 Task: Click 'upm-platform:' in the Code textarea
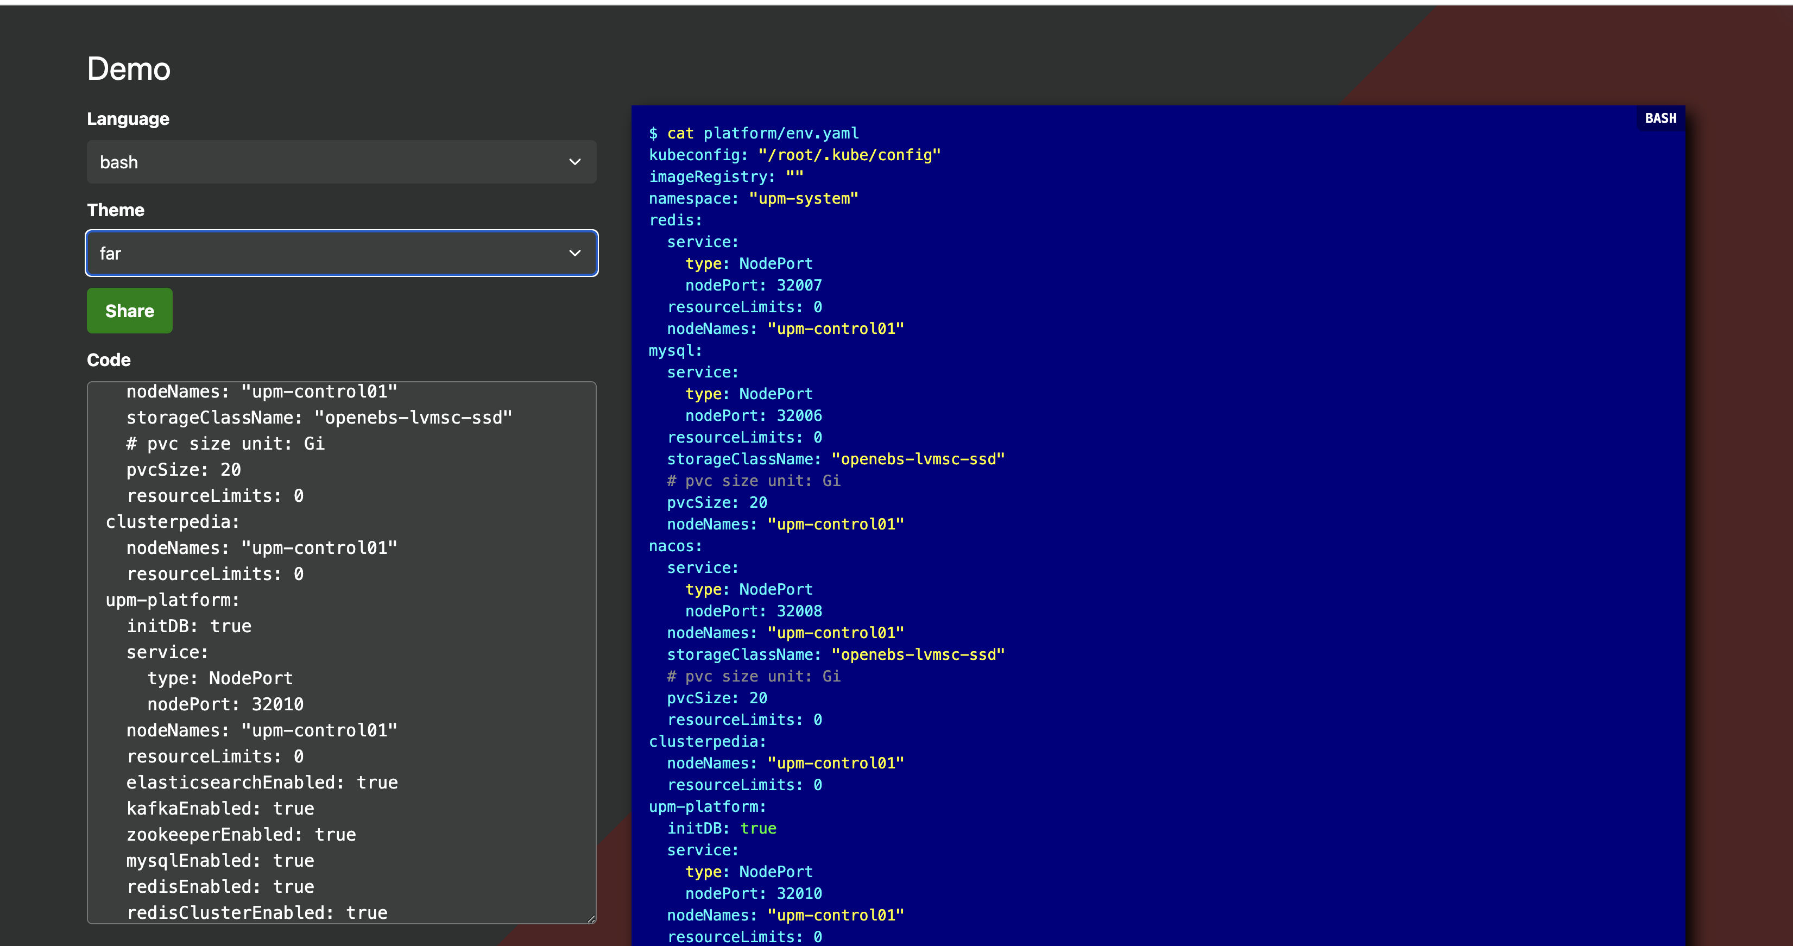[x=173, y=600]
